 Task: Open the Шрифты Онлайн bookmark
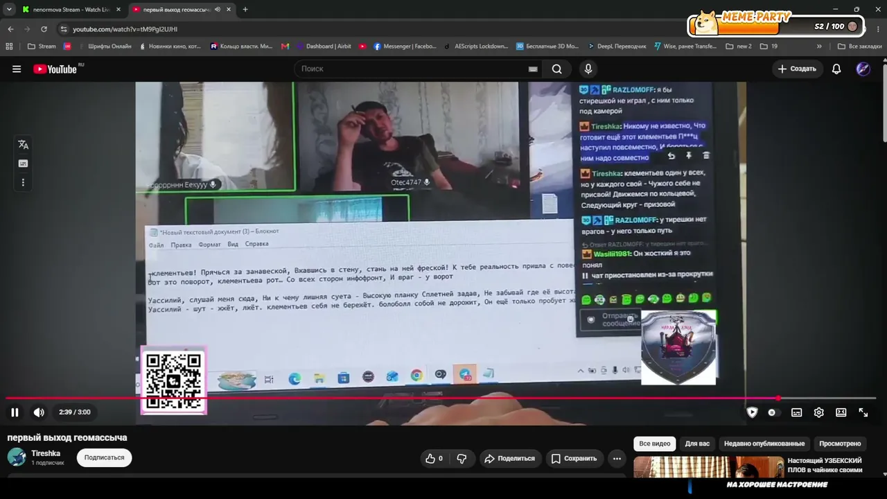click(105, 46)
